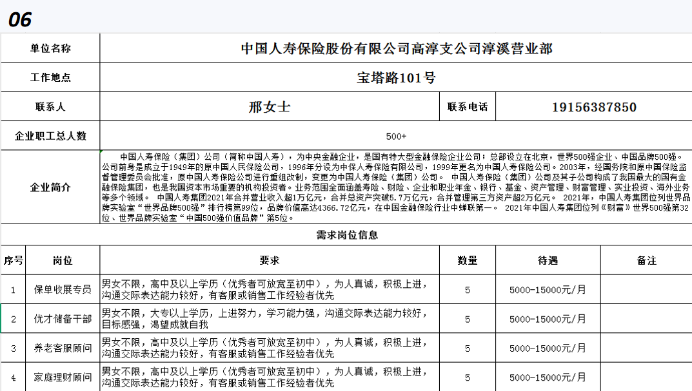This screenshot has width=692, height=391.
Task: Select the company introduction paragraph cell
Action: (x=395, y=187)
